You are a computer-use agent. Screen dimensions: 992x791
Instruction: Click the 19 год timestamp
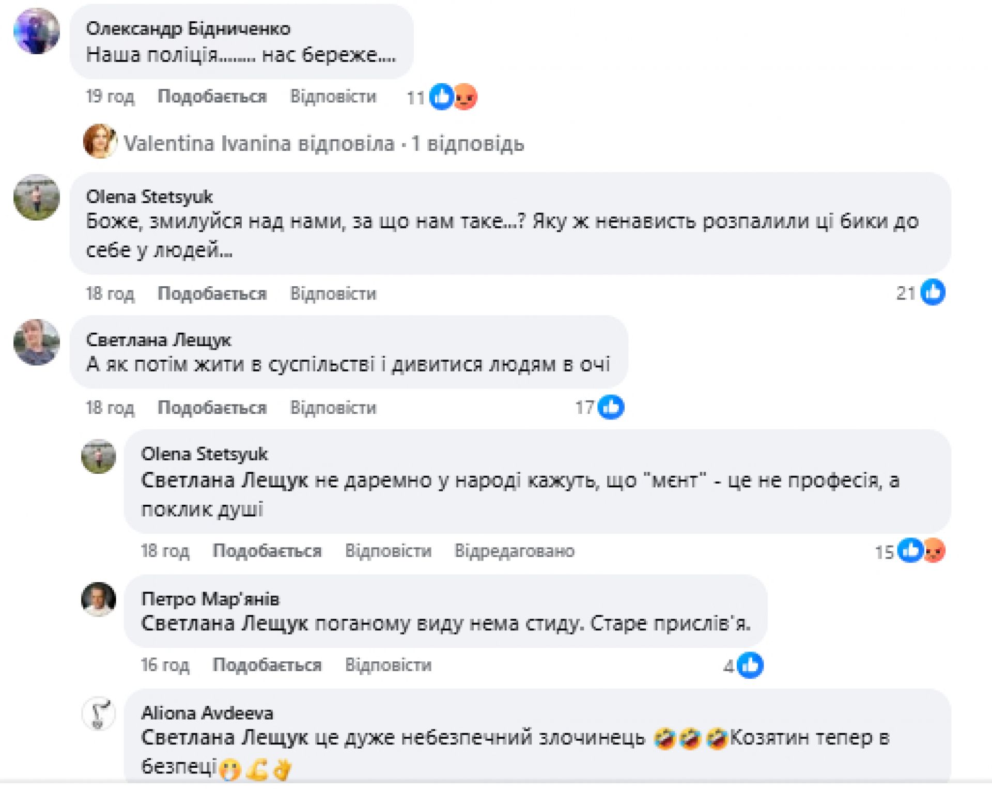[x=110, y=97]
